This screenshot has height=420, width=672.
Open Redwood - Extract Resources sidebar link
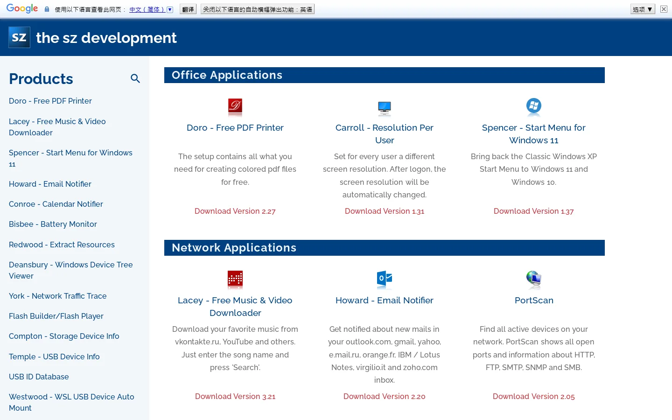(62, 245)
